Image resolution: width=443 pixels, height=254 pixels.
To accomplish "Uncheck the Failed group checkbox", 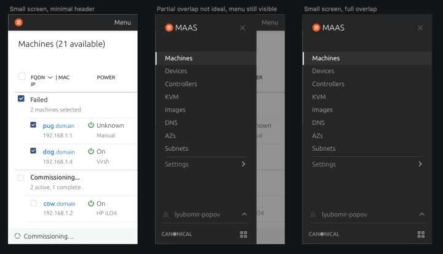I will [x=21, y=98].
